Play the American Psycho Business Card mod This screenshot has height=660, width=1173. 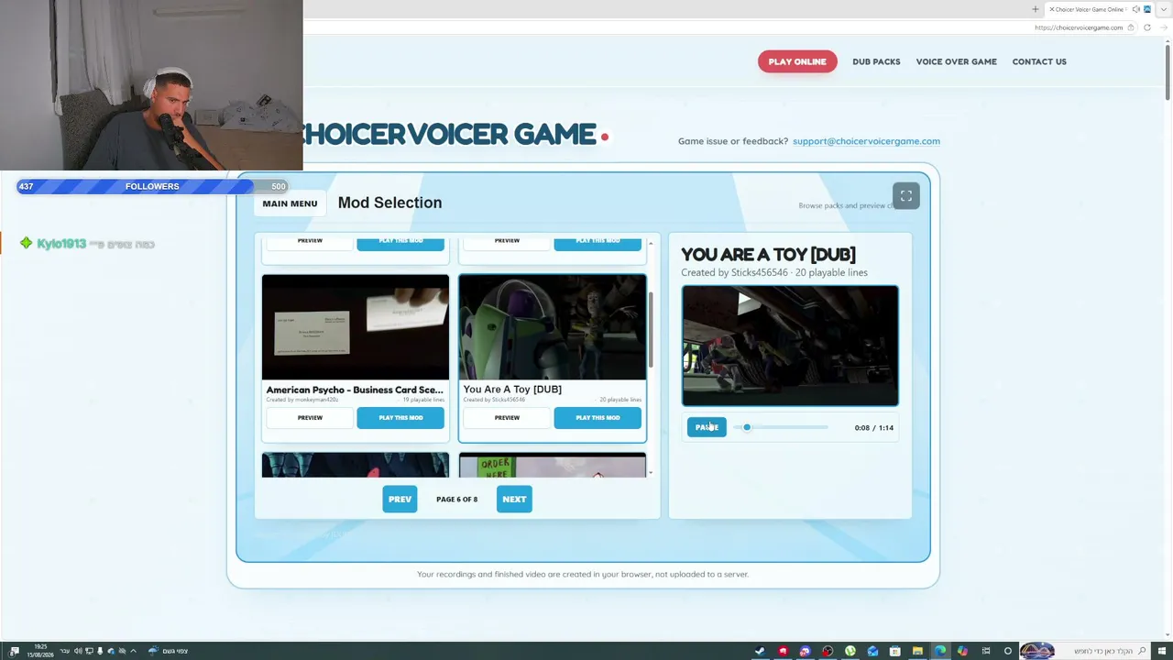[400, 418]
